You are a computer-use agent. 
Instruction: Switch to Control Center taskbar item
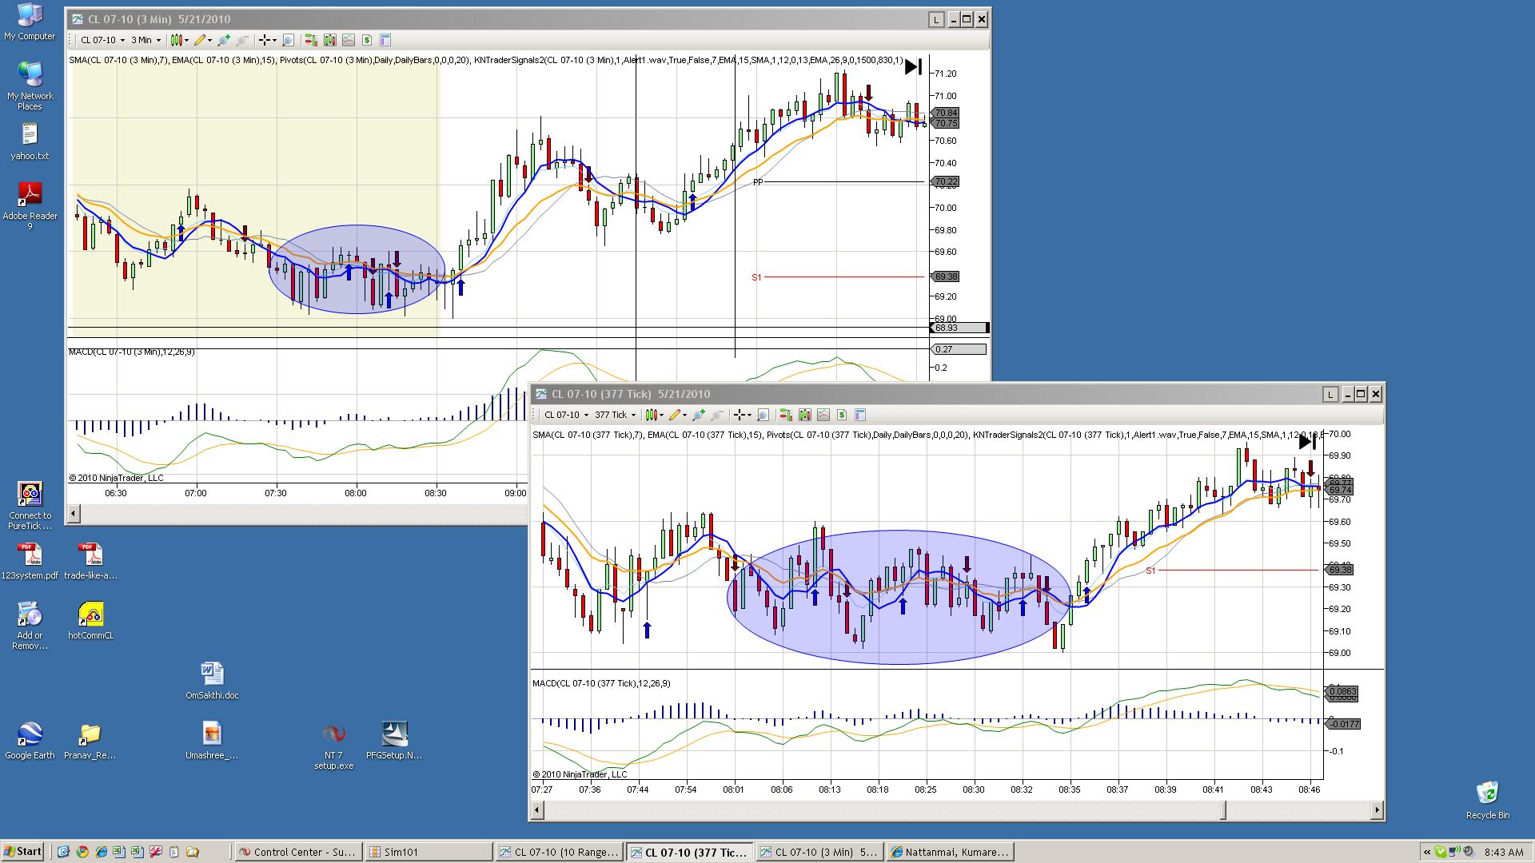coord(299,852)
